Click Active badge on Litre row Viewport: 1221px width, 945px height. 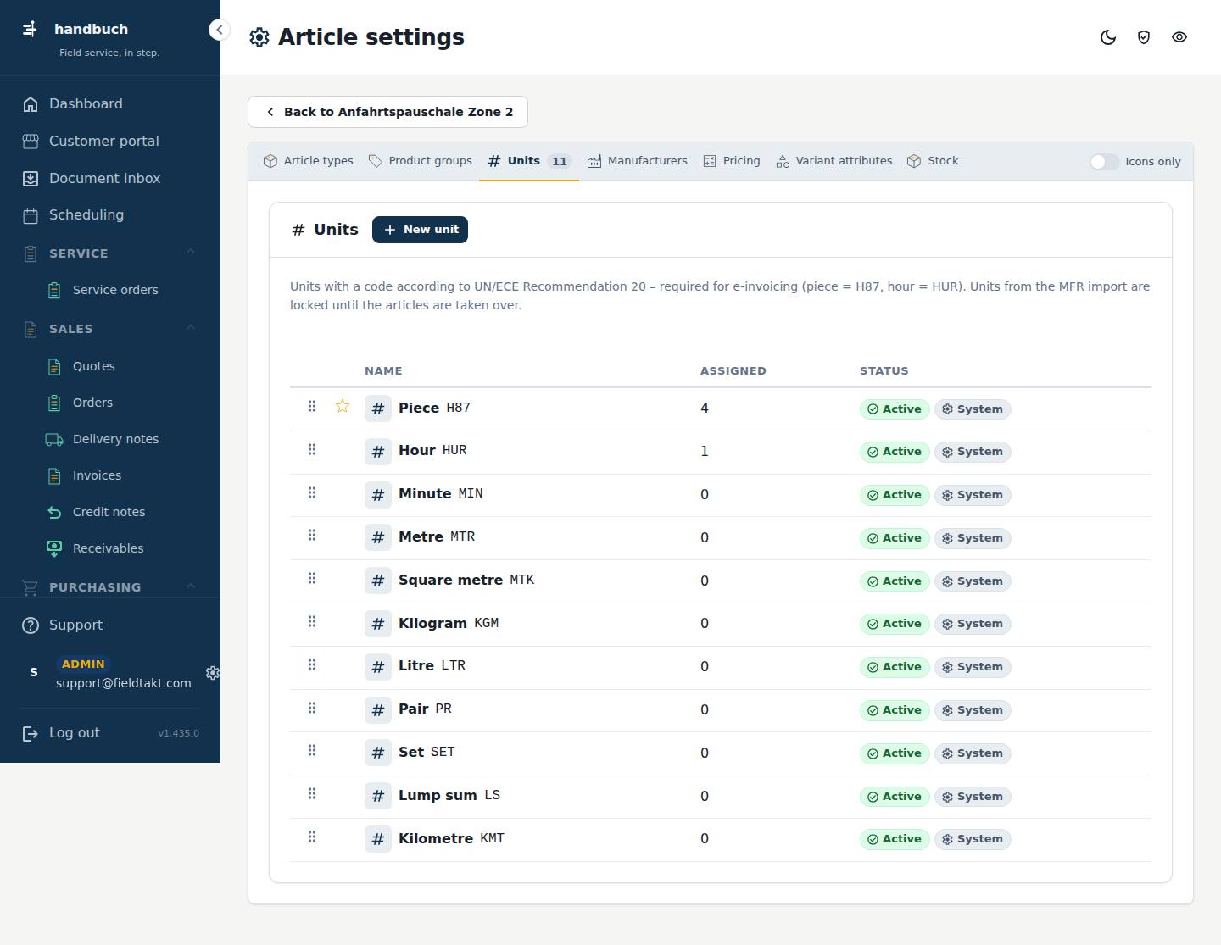coord(895,667)
